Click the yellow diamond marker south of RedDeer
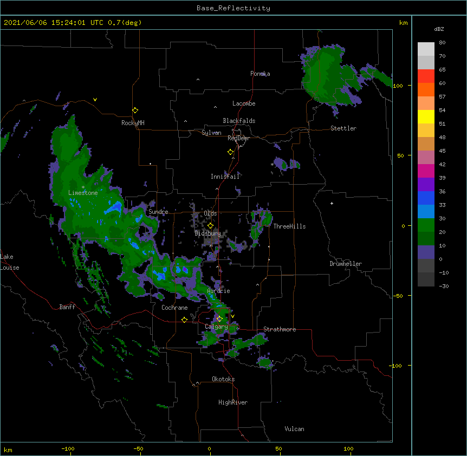Screen dimensions: 467x456 (x=230, y=152)
